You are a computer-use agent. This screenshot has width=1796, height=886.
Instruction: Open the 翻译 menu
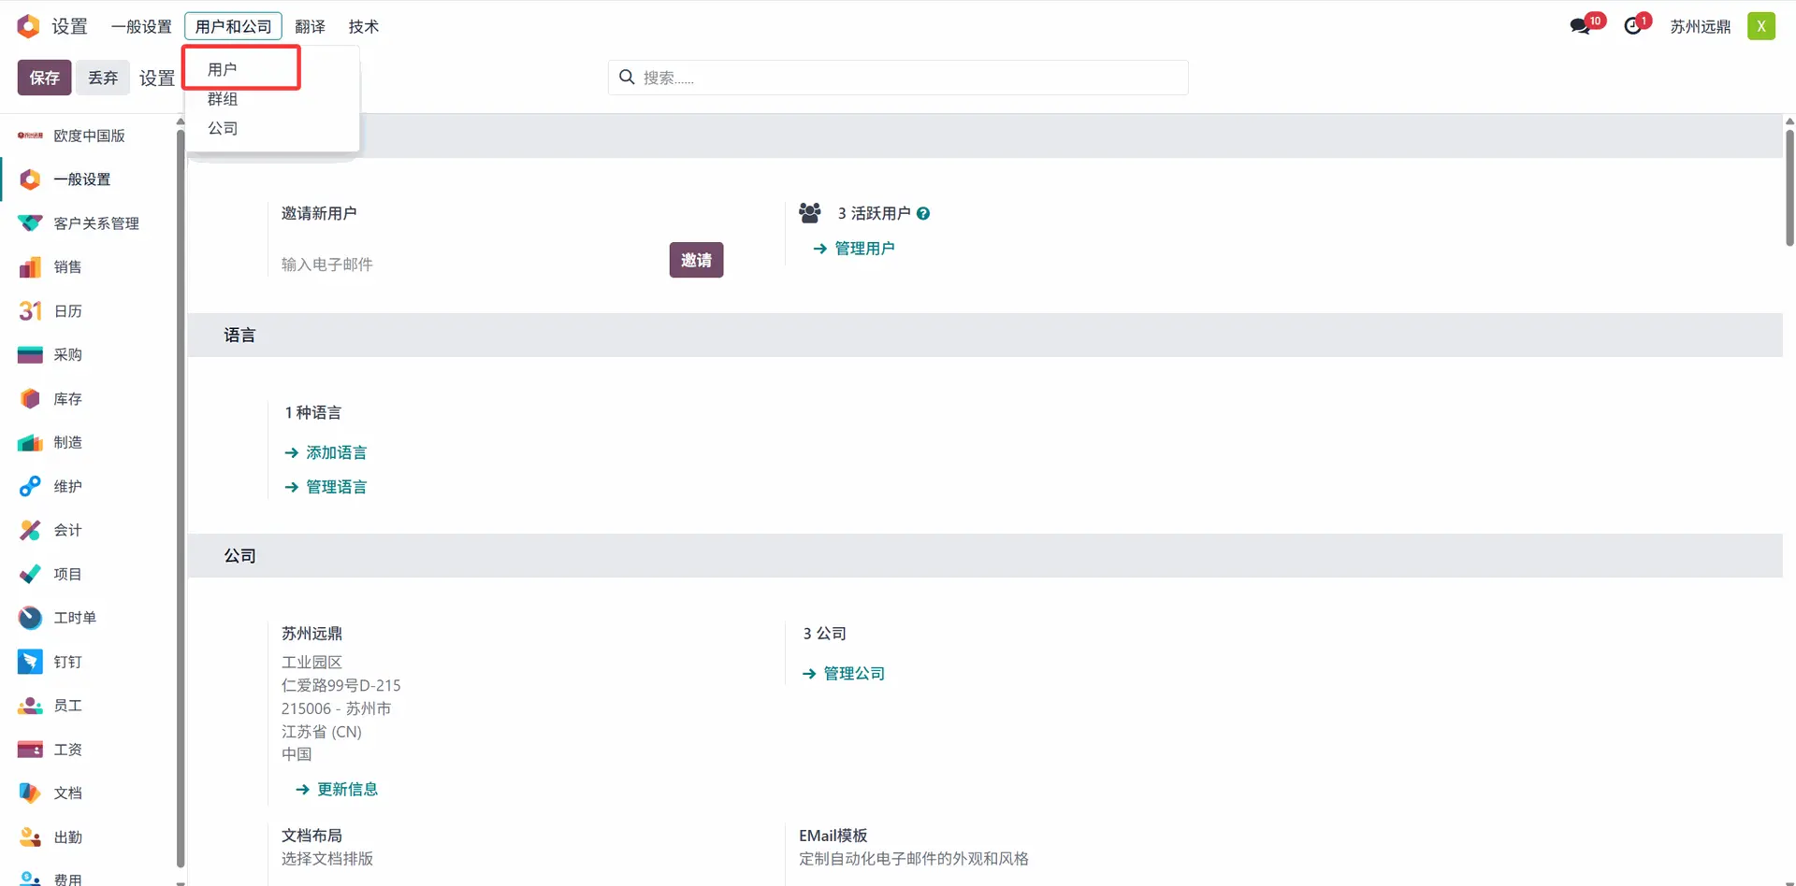pyautogui.click(x=310, y=26)
